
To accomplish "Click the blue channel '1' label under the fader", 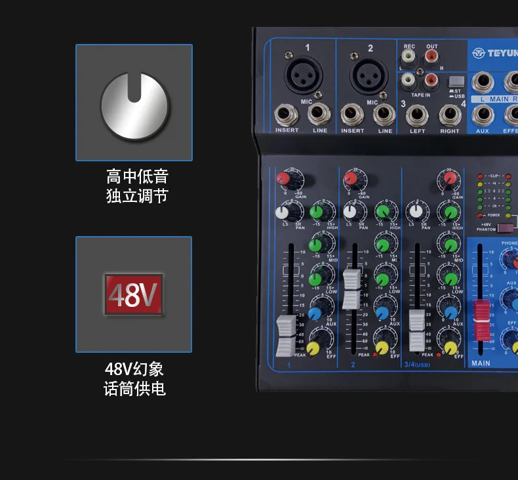I will point(289,365).
